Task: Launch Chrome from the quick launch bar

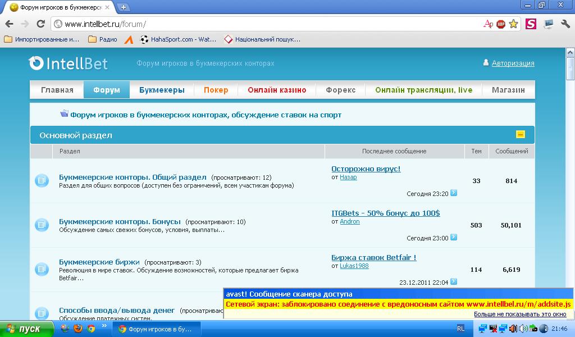Action: pyautogui.click(x=91, y=329)
